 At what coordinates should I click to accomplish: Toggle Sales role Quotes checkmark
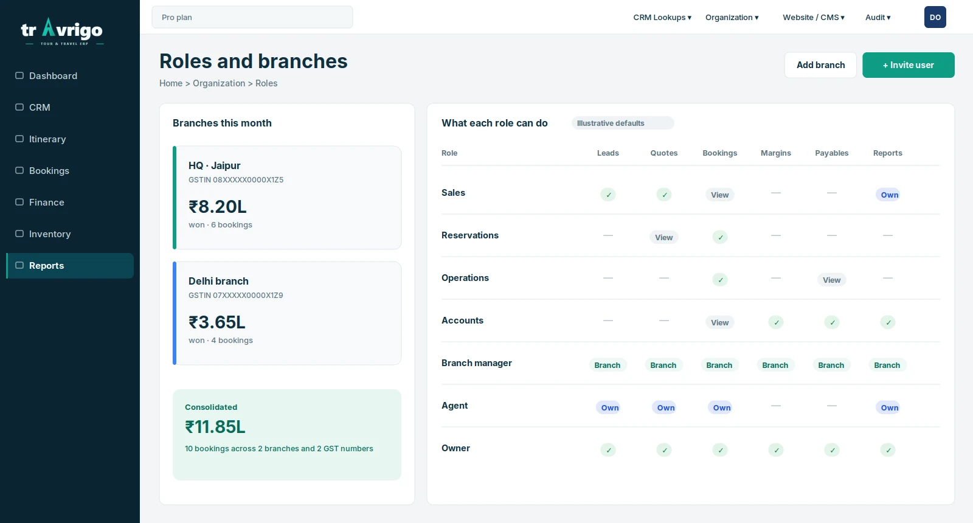(664, 195)
